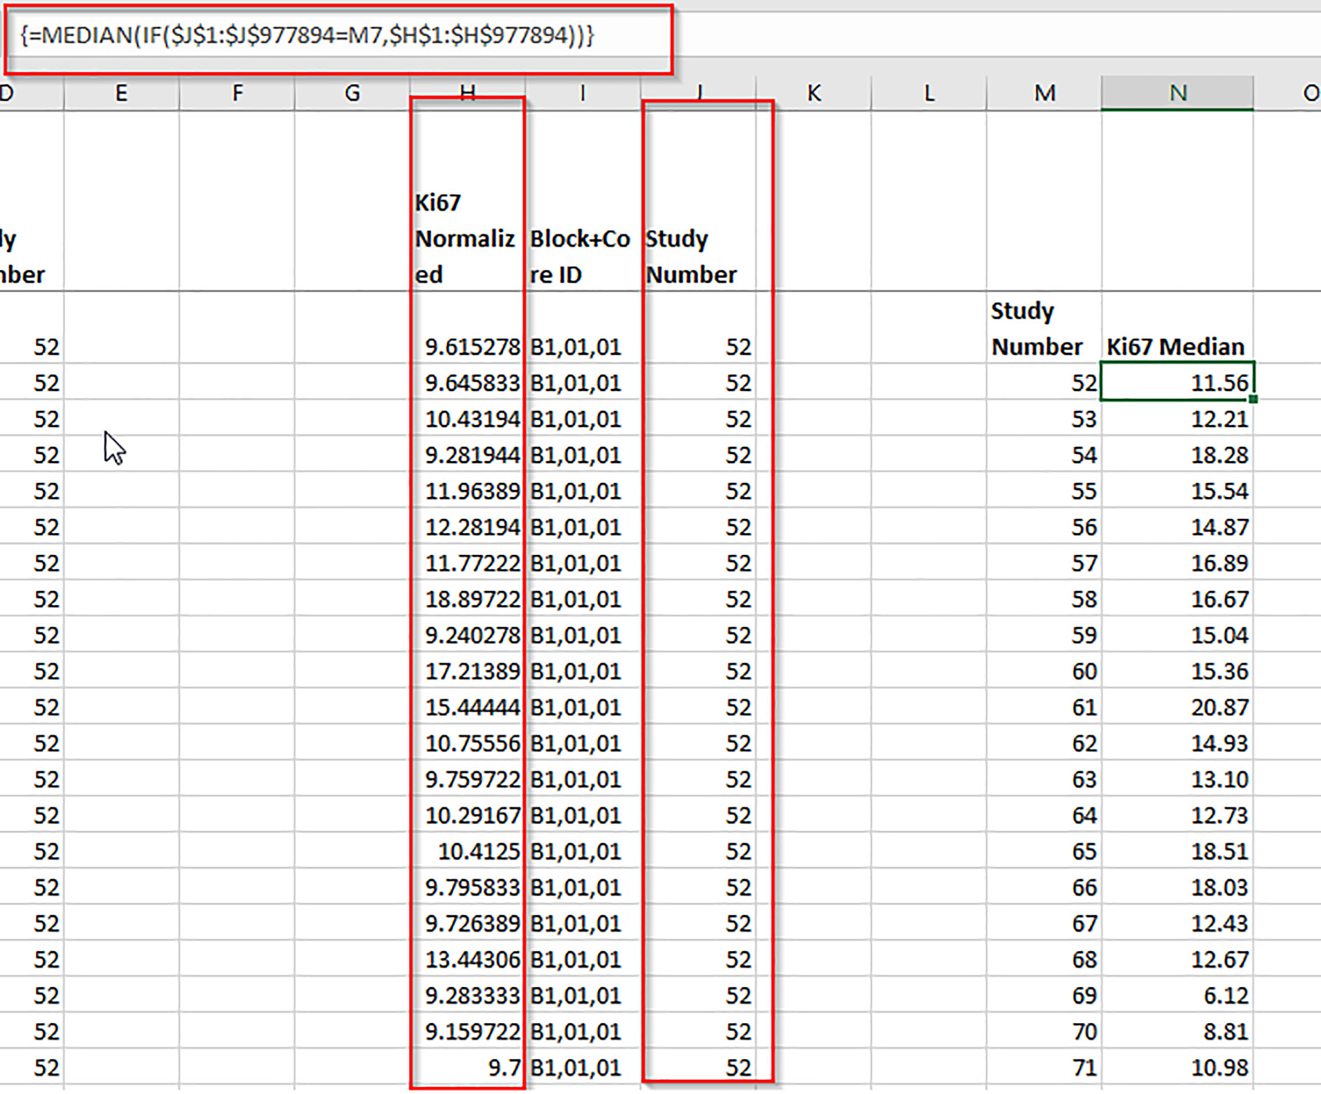
Task: Click the formula bar with MEDIAN formula
Action: [x=307, y=35]
